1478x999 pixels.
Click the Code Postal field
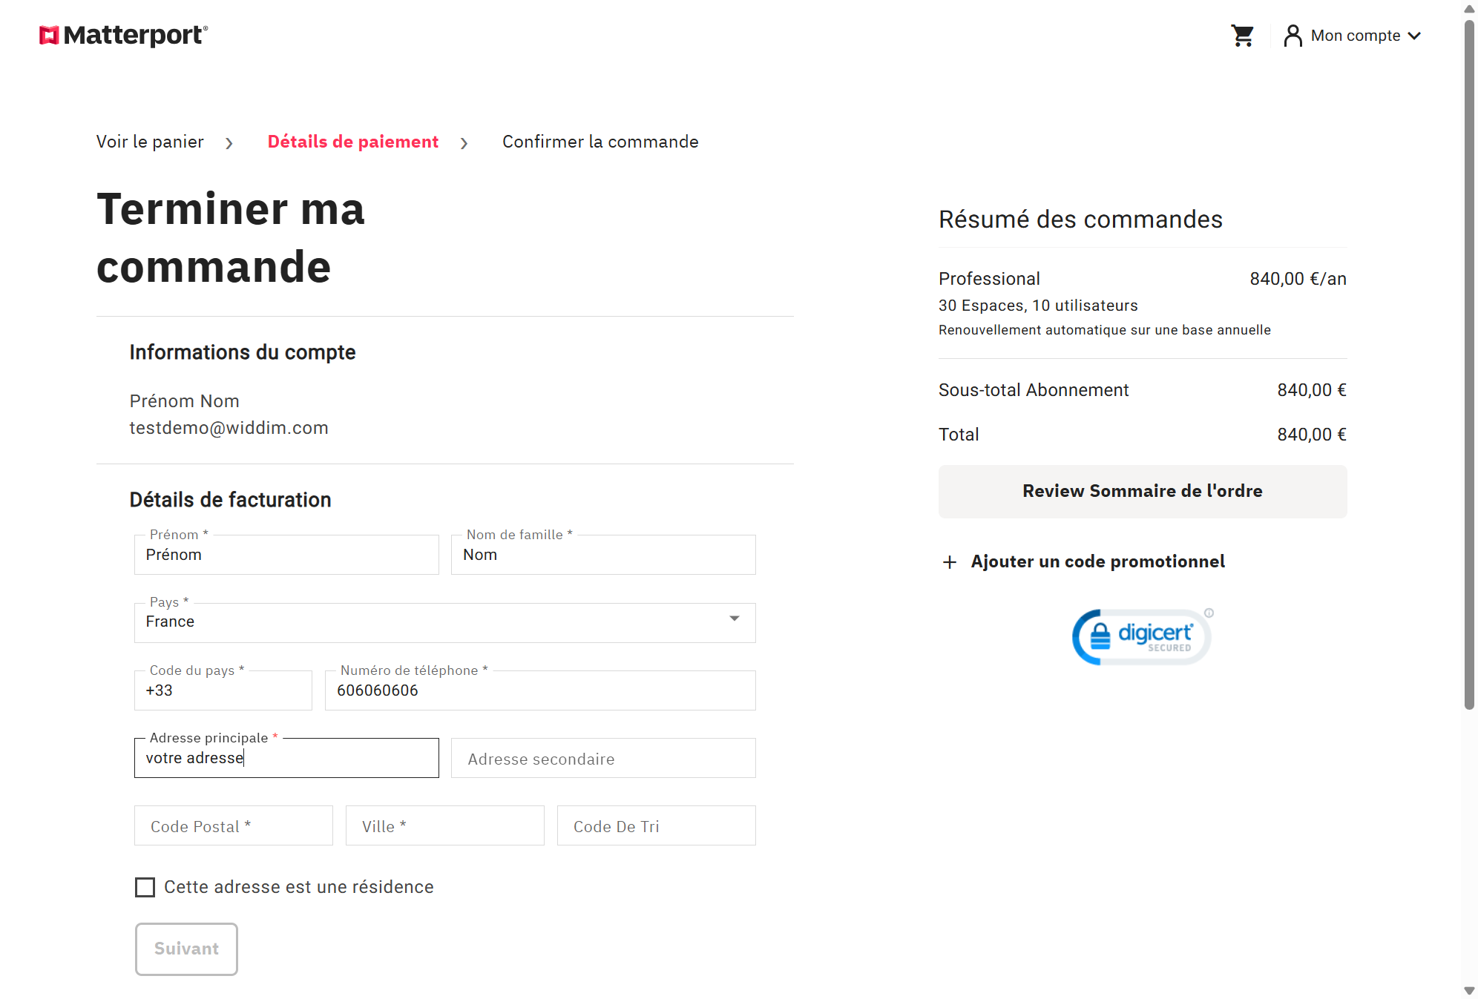[234, 825]
